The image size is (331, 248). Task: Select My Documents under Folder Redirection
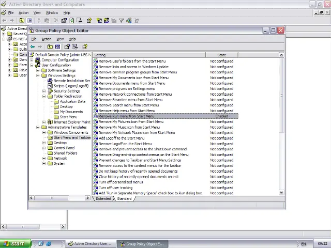(71, 112)
